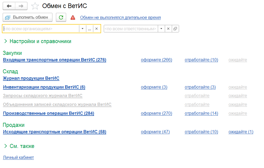Open Объединения записей складского журнала ВетИС
The image size is (264, 168).
tap(57, 105)
